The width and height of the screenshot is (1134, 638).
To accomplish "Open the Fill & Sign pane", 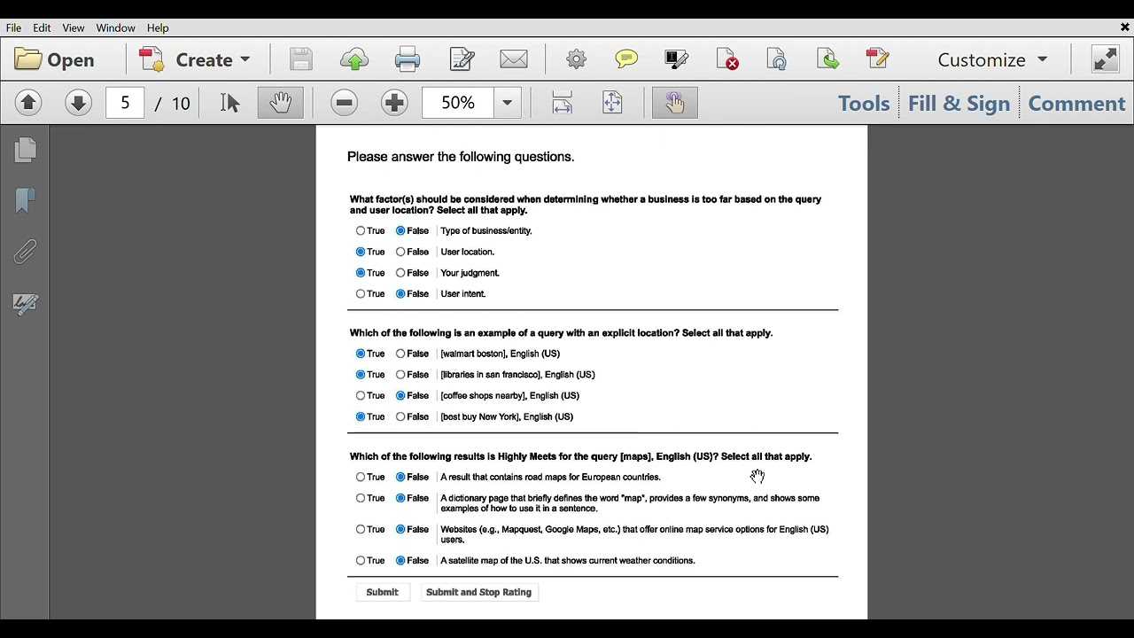I will pyautogui.click(x=959, y=103).
